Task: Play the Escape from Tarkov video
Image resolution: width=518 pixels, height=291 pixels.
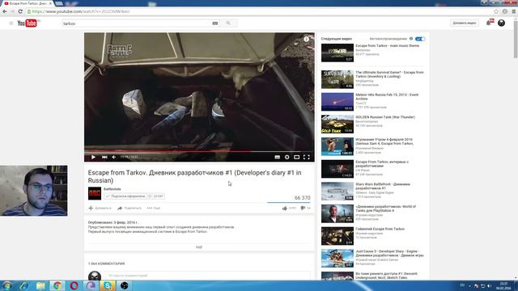Action: click(93, 157)
